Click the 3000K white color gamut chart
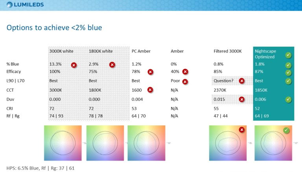Viewport: 302px width, 172px height. [x=63, y=143]
